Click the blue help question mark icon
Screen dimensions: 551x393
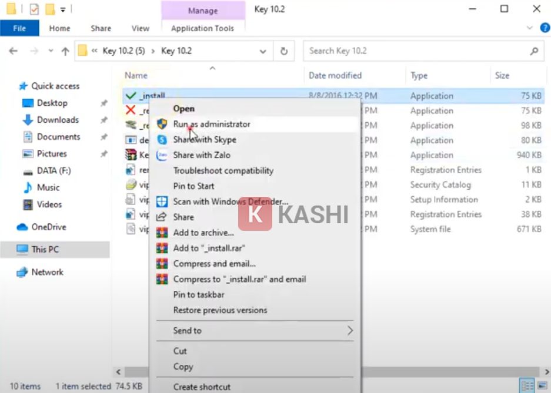(545, 28)
